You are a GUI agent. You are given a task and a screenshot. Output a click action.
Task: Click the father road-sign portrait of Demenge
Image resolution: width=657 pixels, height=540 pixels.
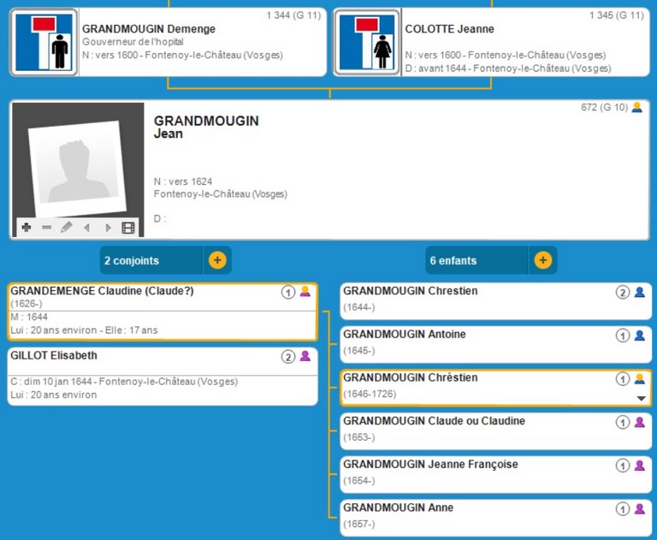[x=45, y=43]
